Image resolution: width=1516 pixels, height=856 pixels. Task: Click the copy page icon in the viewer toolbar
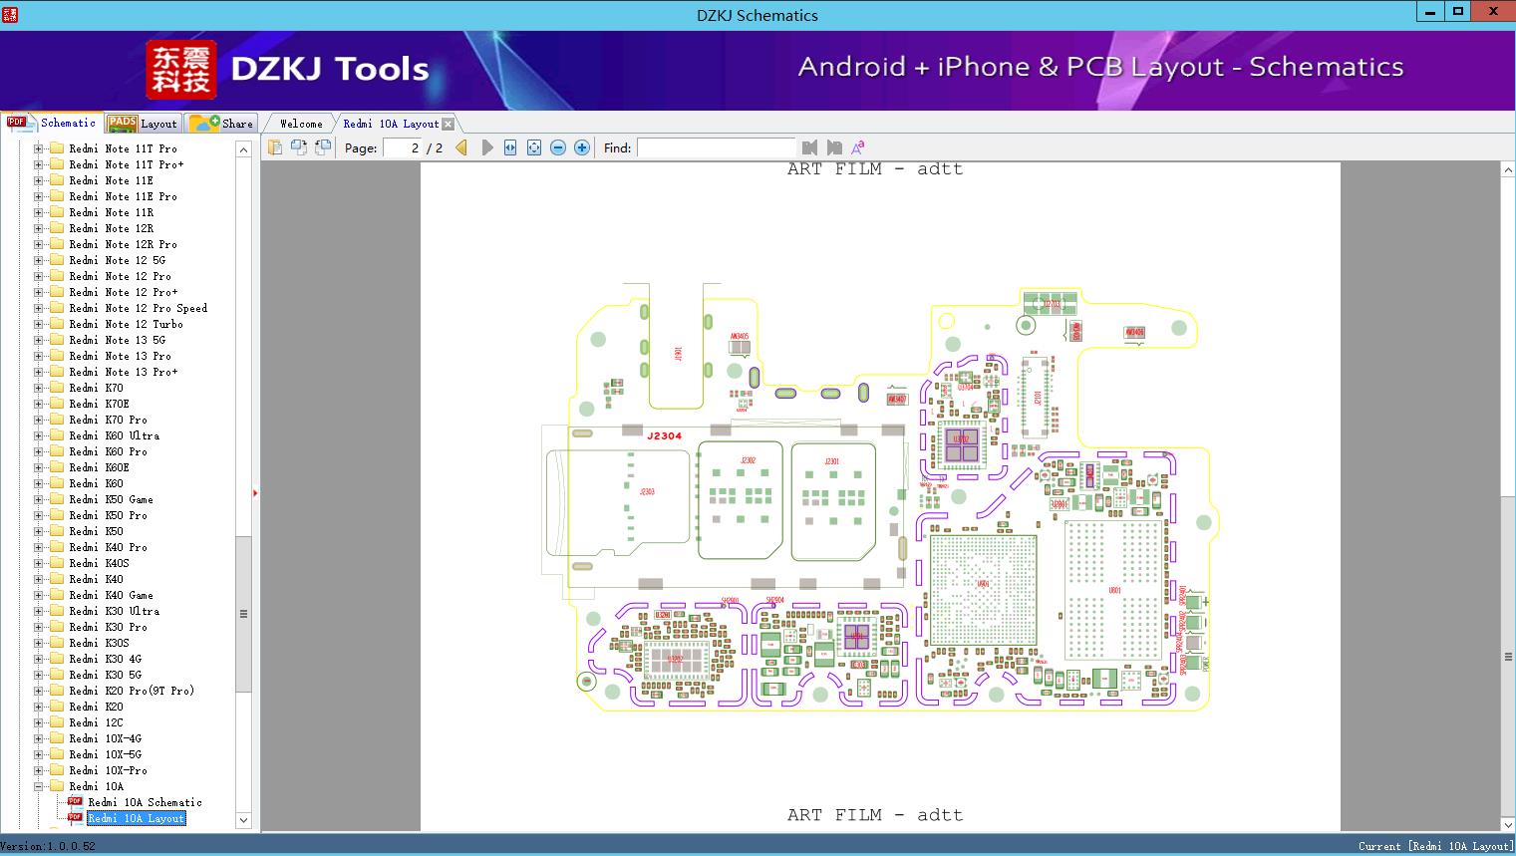pyautogui.click(x=274, y=147)
